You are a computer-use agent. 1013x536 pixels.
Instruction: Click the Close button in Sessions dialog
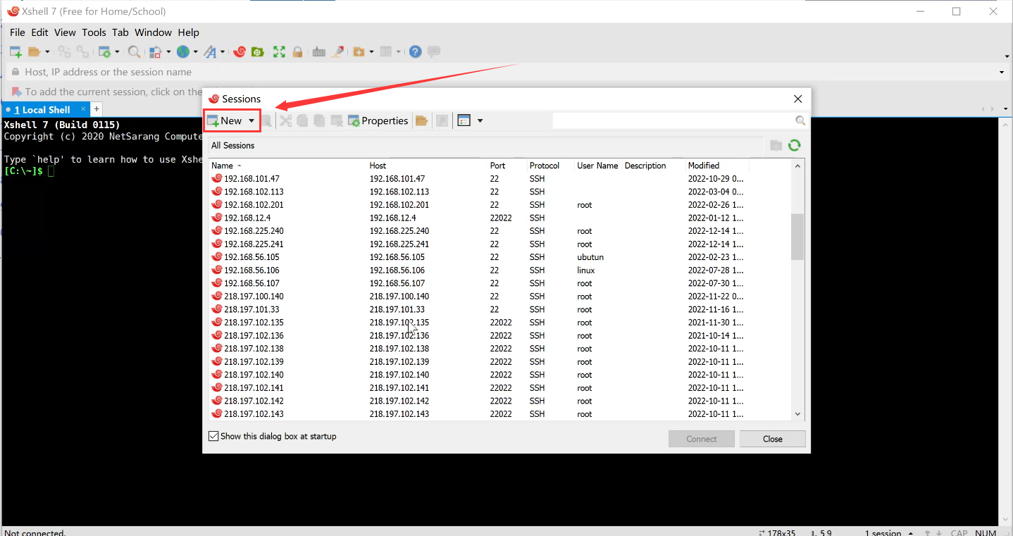click(773, 439)
